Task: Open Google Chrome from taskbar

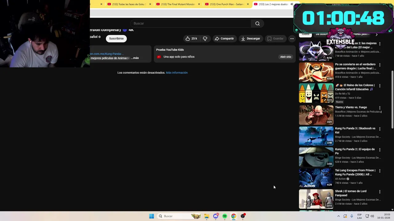Action: click(x=234, y=216)
